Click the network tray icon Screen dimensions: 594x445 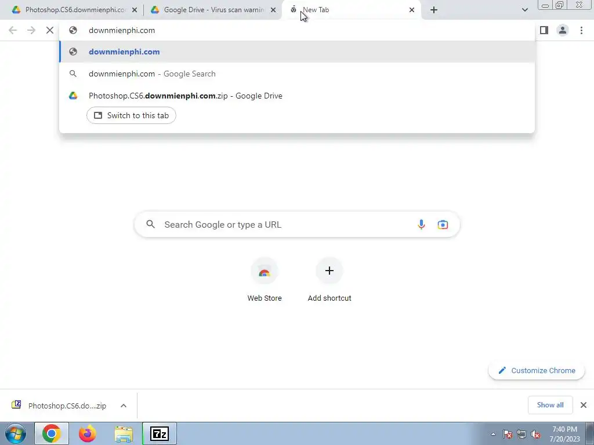pyautogui.click(x=521, y=435)
